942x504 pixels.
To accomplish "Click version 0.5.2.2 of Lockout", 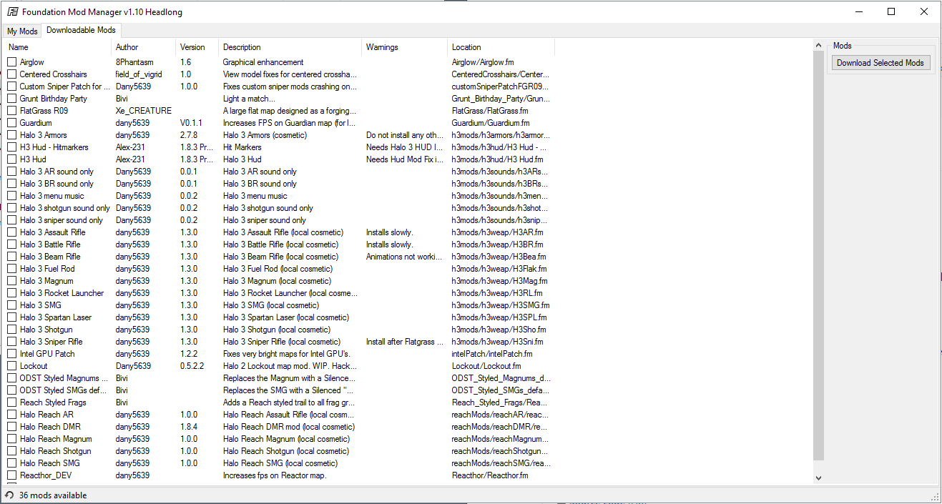I will [x=192, y=366].
